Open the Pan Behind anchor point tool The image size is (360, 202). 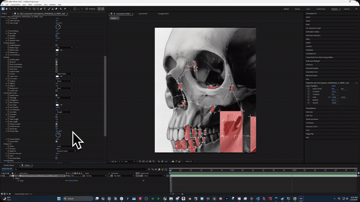point(29,9)
